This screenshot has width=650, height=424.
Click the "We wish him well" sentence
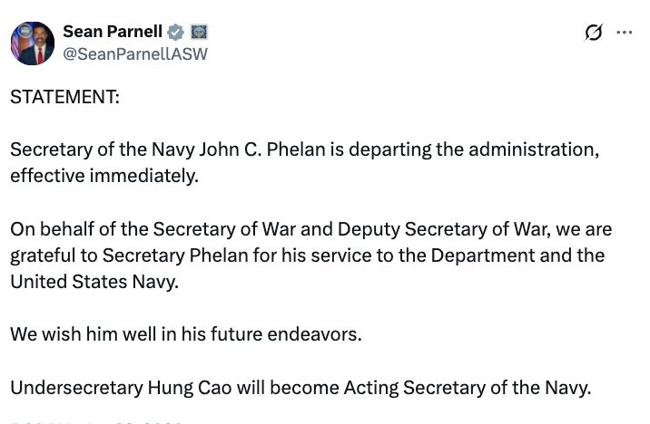185,333
